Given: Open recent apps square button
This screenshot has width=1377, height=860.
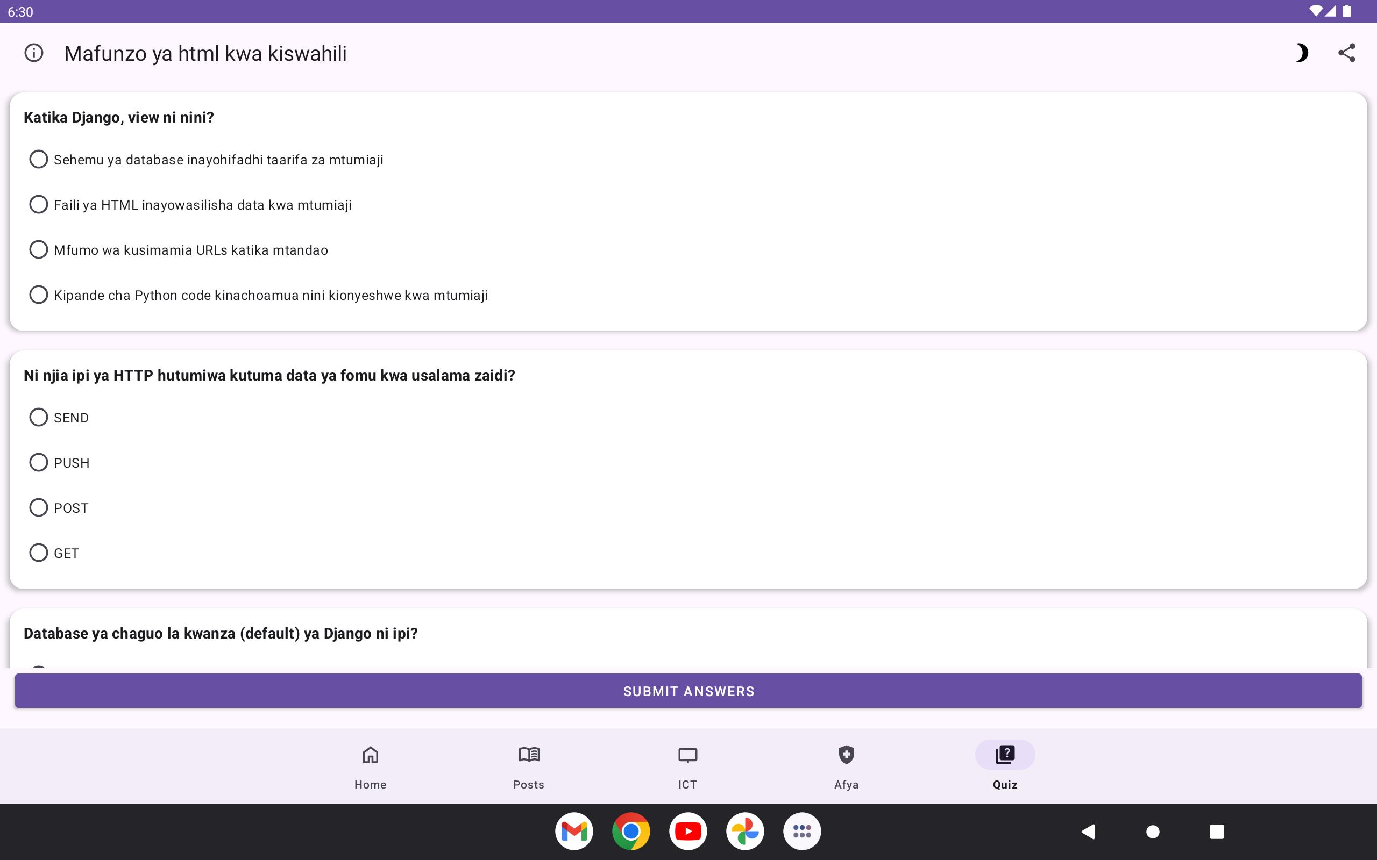Looking at the screenshot, I should click(1217, 832).
